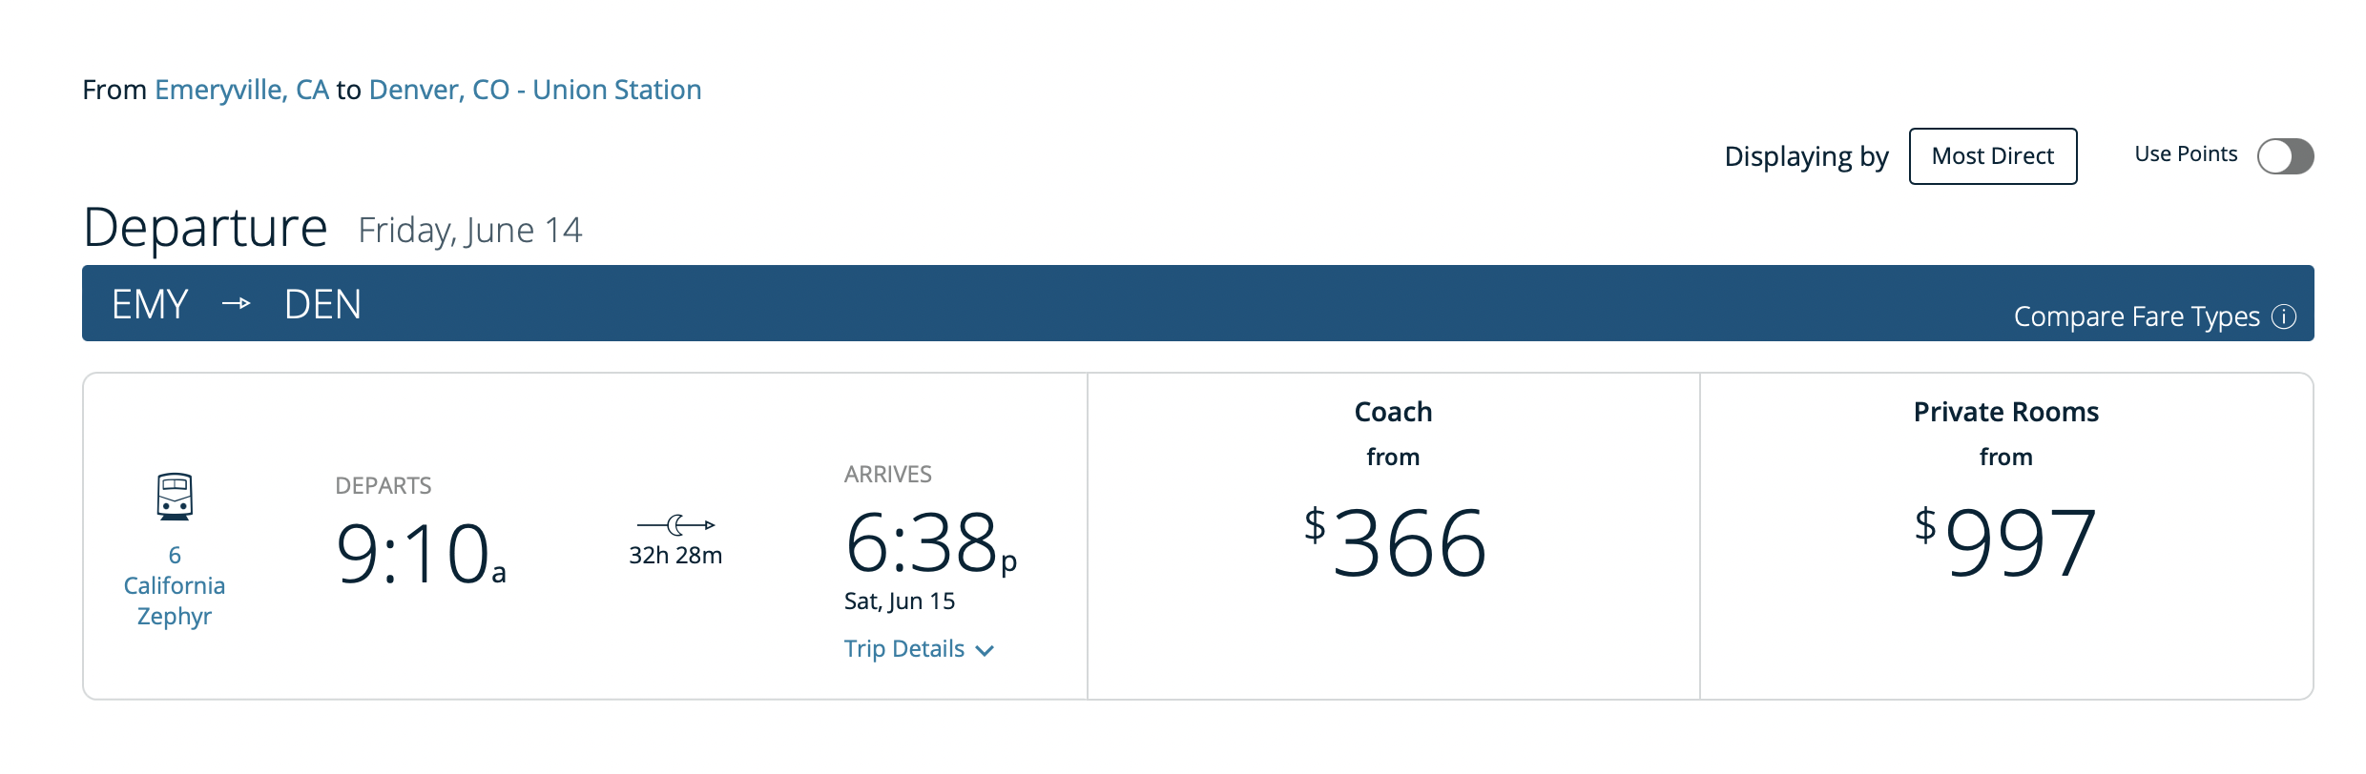Image resolution: width=2366 pixels, height=774 pixels.
Task: Click the overnight moon arrow icon
Action: [x=675, y=524]
